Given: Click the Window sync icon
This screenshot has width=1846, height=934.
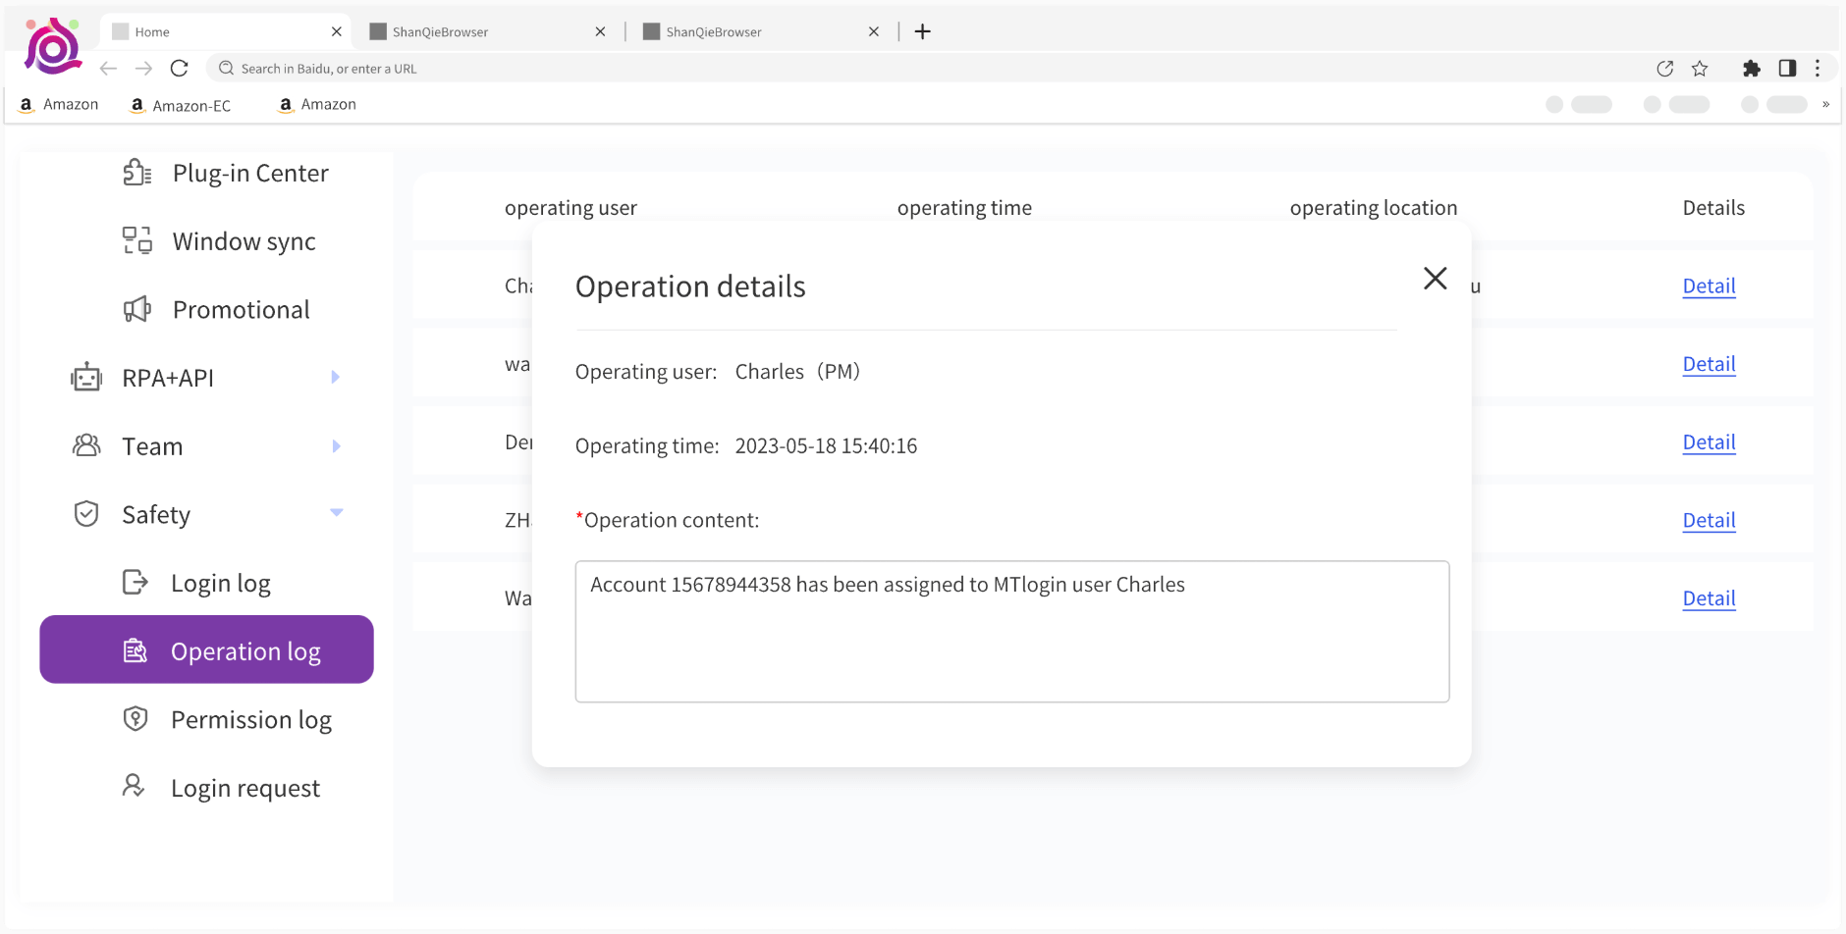Looking at the screenshot, I should click(136, 240).
